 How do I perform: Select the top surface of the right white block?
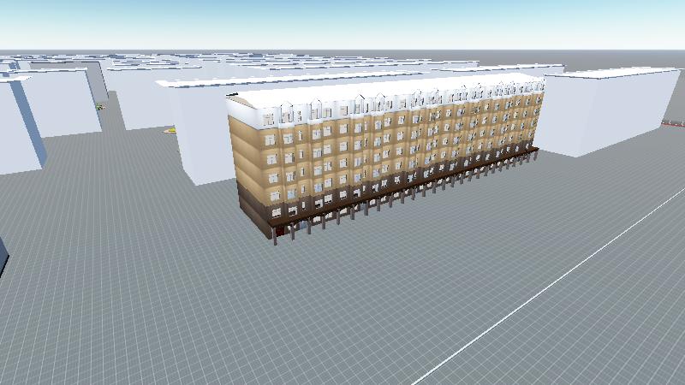point(612,74)
